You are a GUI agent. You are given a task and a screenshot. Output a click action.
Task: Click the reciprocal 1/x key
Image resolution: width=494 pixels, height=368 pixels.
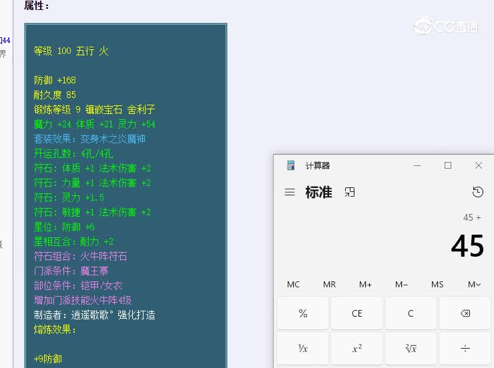coord(303,348)
